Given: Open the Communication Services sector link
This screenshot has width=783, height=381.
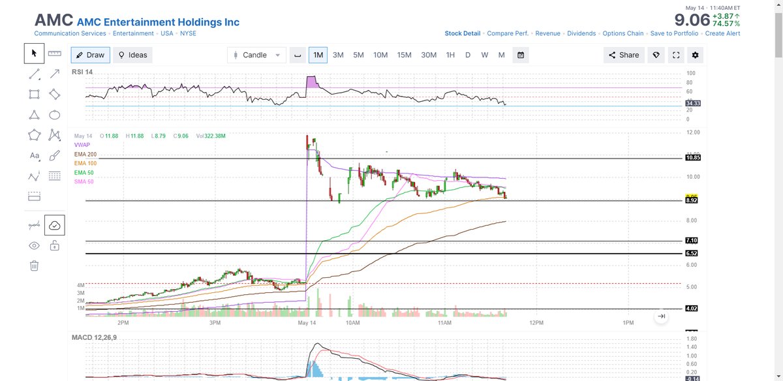Looking at the screenshot, I should pyautogui.click(x=70, y=33).
